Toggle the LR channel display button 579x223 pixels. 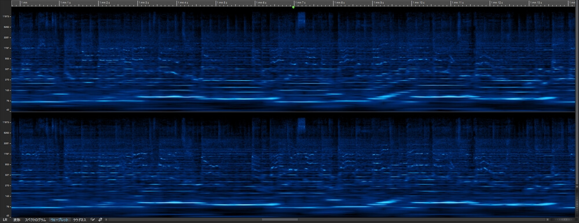click(x=5, y=220)
